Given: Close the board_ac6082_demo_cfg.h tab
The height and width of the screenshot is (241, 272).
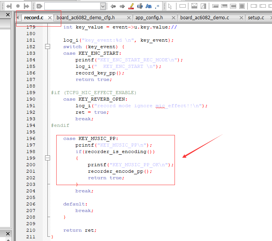Looking at the screenshot, I should click(129, 18).
